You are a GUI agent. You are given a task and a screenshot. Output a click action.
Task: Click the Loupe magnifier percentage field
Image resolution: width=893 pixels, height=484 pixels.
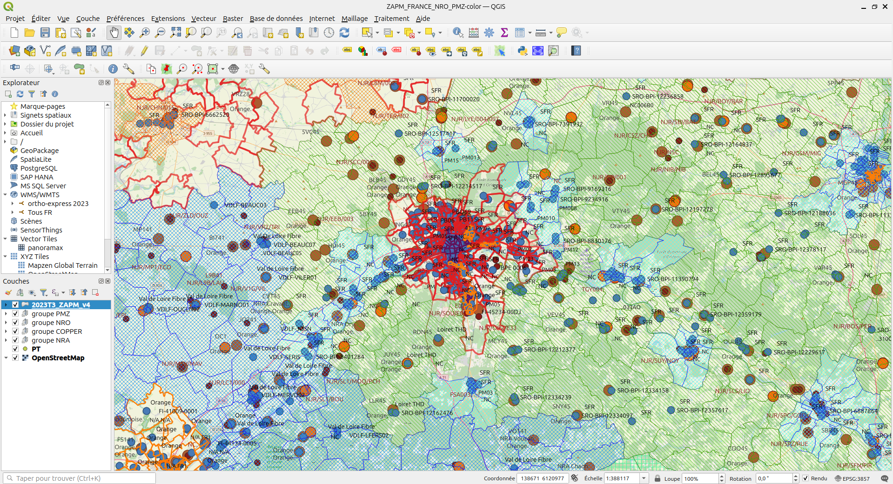[700, 478]
